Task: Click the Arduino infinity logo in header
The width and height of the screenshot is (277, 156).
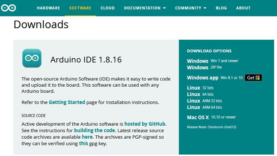Action: [x=8, y=8]
